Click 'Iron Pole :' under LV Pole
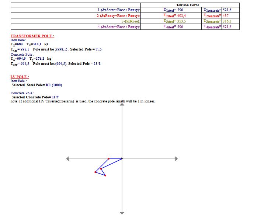 (x=19, y=81)
